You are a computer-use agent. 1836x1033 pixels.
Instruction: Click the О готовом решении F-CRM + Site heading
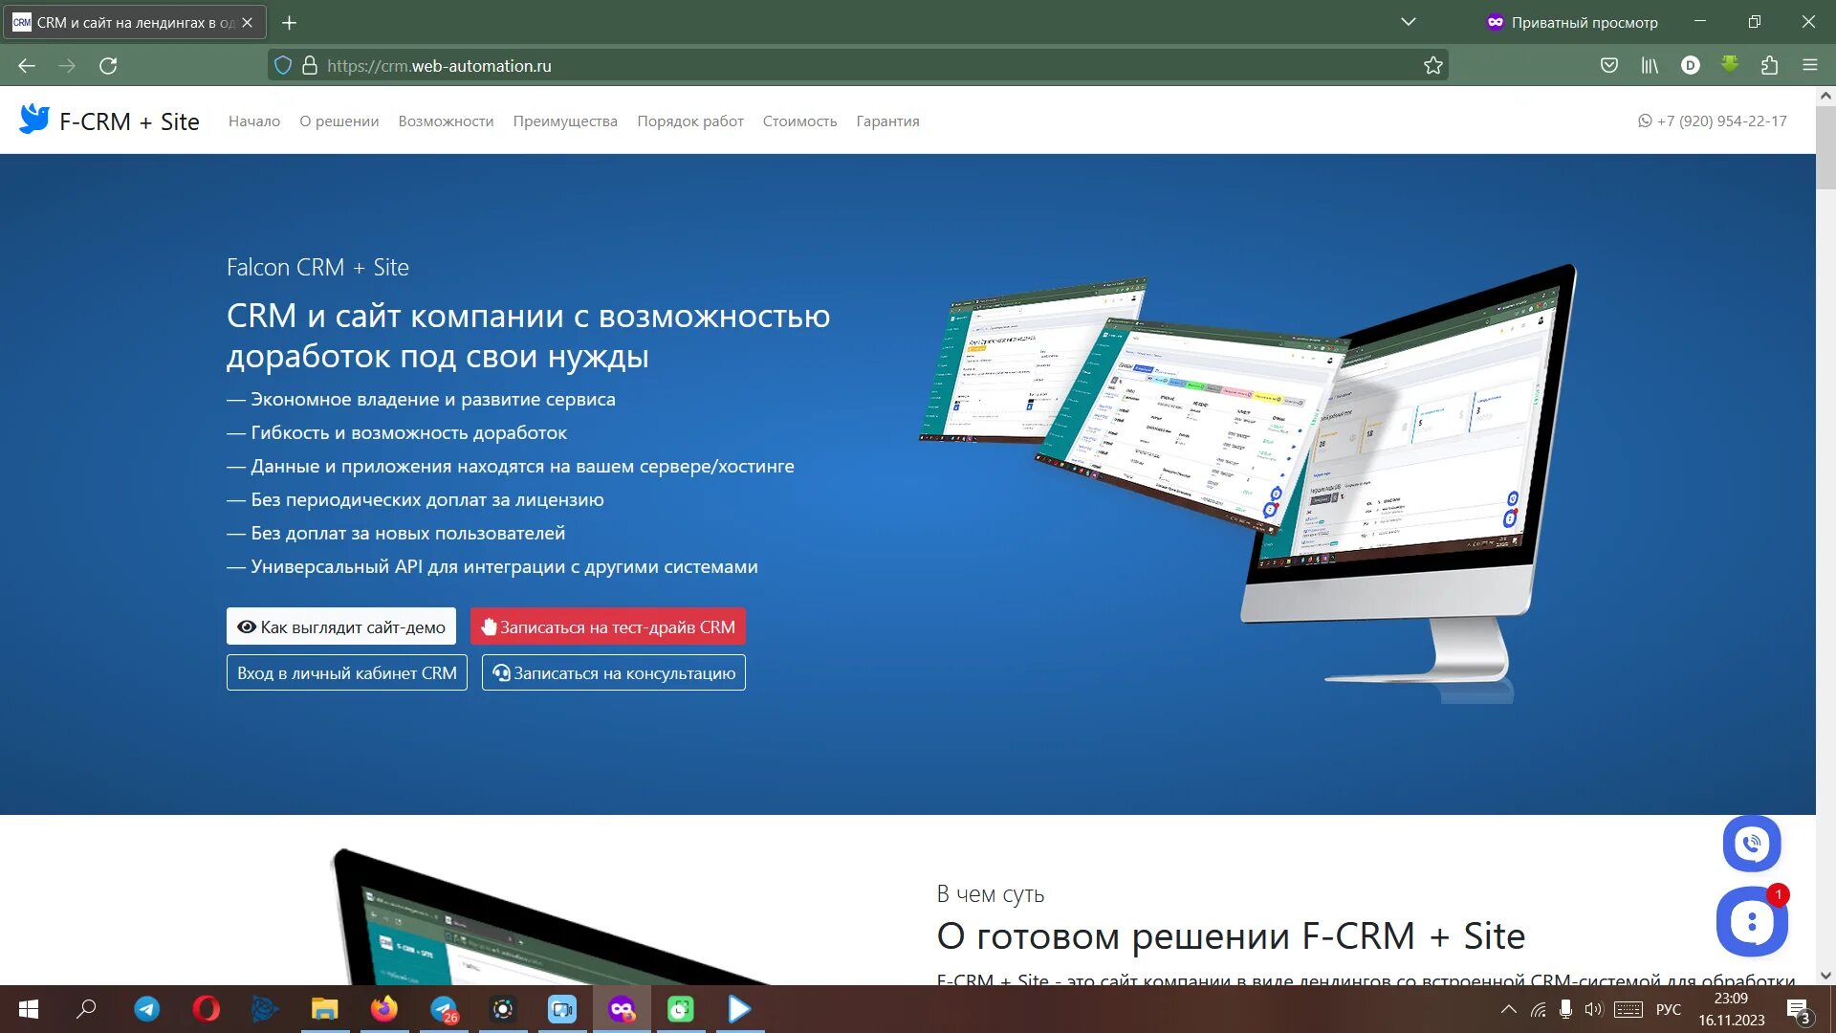1231,935
